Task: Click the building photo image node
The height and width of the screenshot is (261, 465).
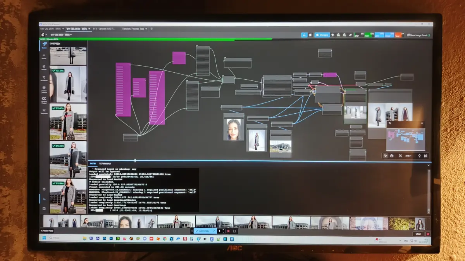Action: tap(281, 146)
